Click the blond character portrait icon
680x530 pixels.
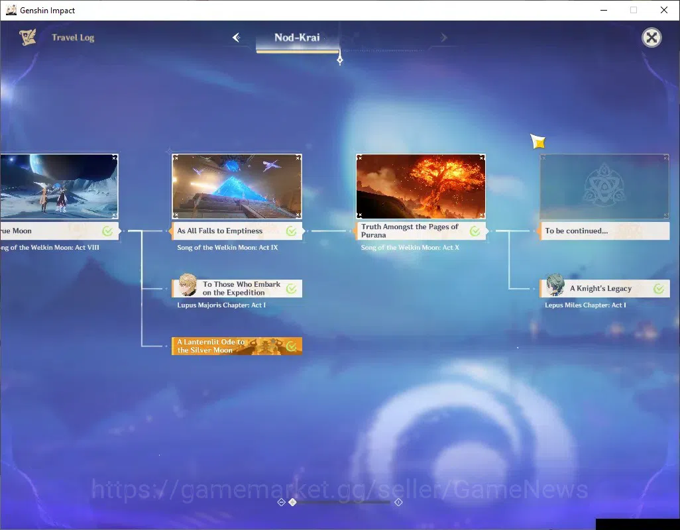pos(188,285)
